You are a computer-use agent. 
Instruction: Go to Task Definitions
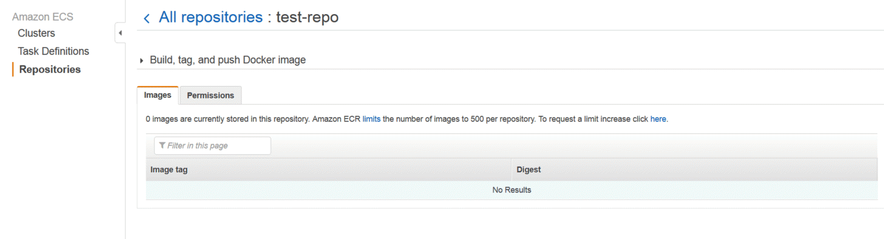pyautogui.click(x=53, y=51)
